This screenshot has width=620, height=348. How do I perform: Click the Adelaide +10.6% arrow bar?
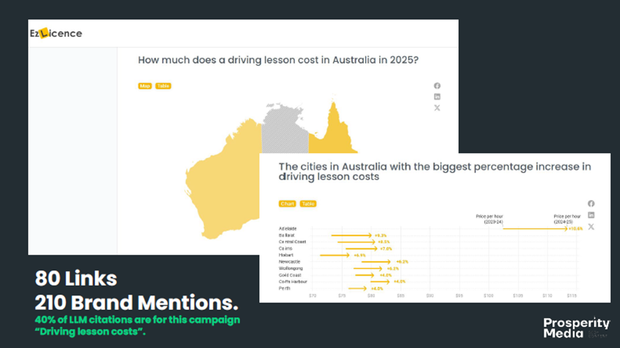click(x=534, y=229)
